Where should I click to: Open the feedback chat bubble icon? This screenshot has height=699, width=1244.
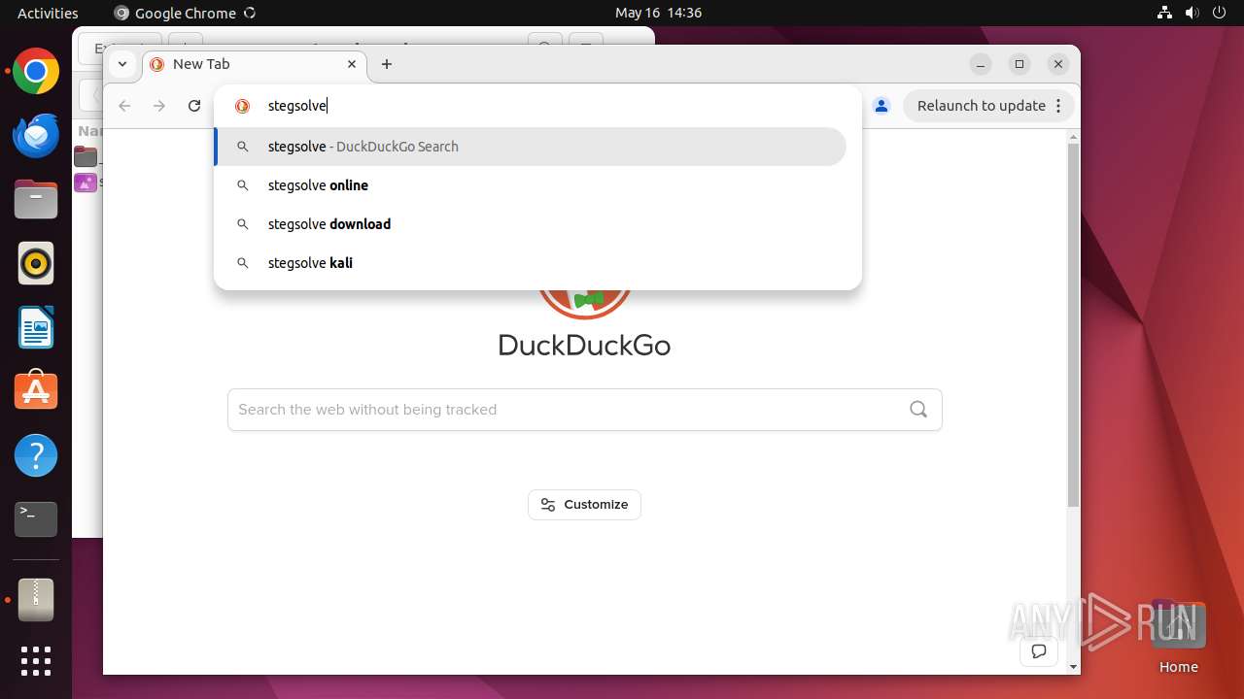coord(1039,650)
